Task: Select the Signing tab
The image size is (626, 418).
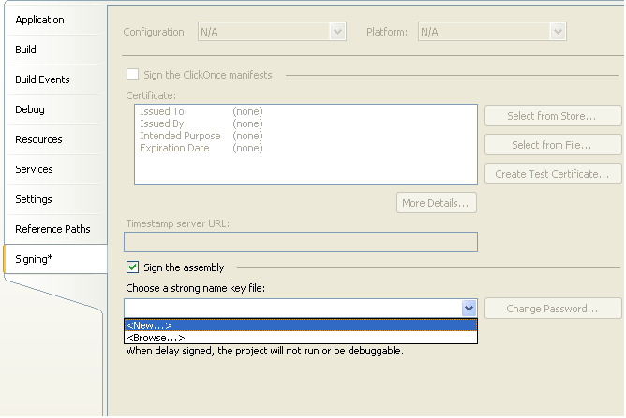Action: 34,259
